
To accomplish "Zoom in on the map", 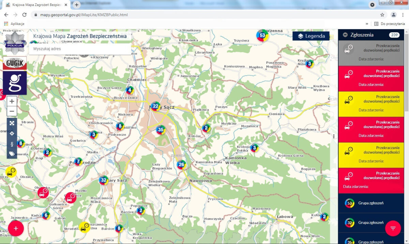I will (x=12, y=101).
